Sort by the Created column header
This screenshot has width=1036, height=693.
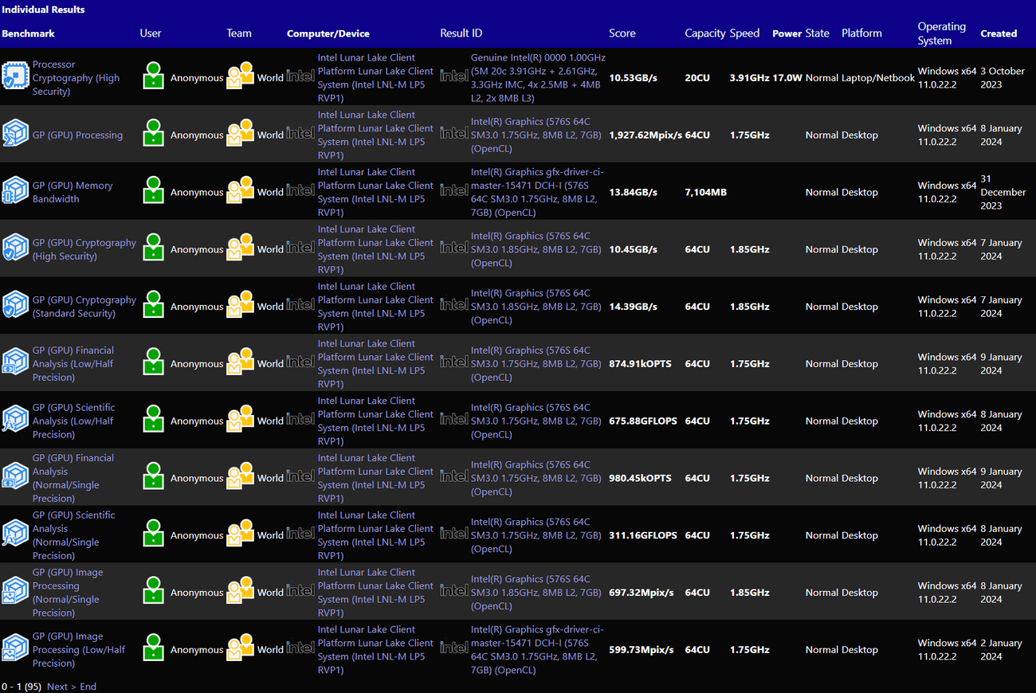pyautogui.click(x=998, y=33)
